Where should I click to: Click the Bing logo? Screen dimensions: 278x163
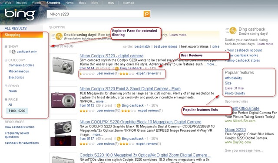pos(20,14)
